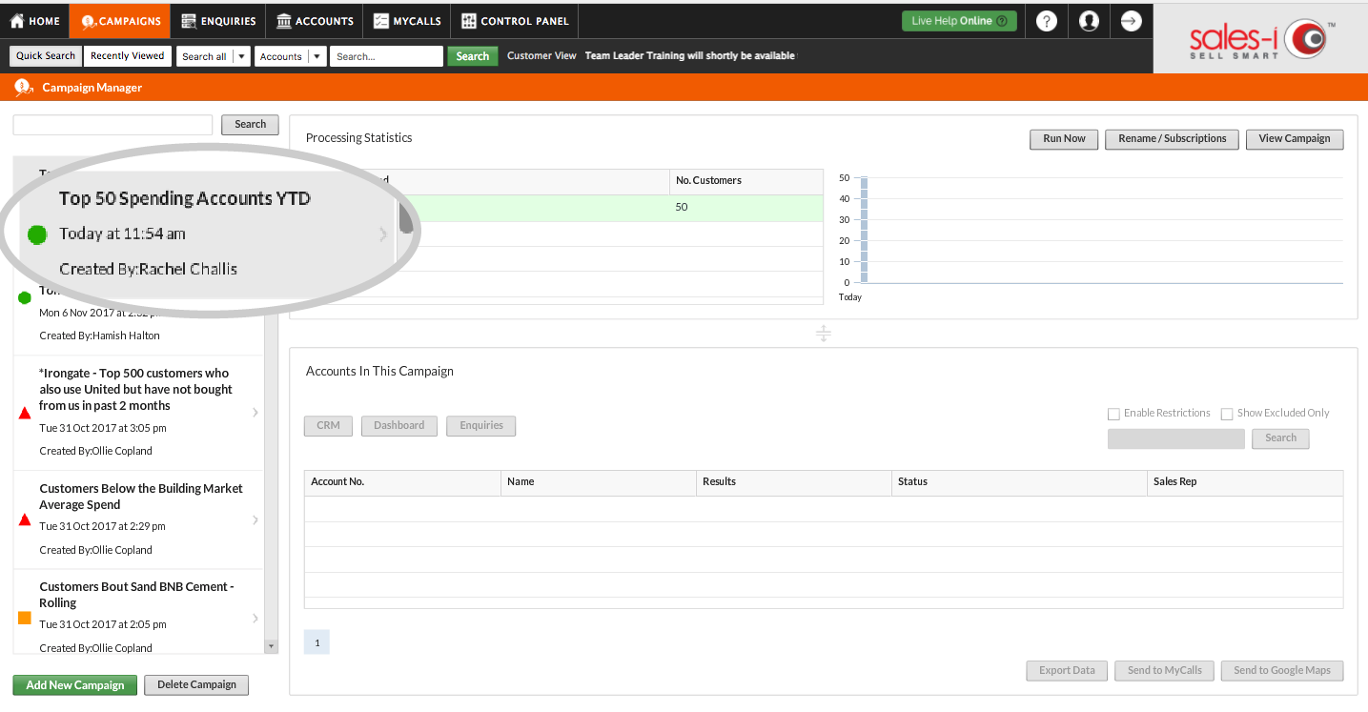Click the sales-i logo

click(x=1260, y=40)
